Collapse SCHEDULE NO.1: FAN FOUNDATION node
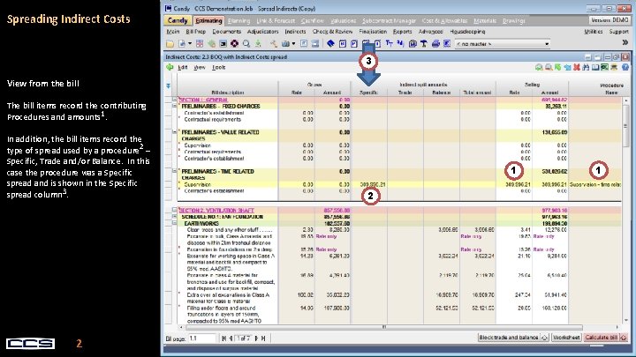Screen dimensions: 636x357 point(174,217)
